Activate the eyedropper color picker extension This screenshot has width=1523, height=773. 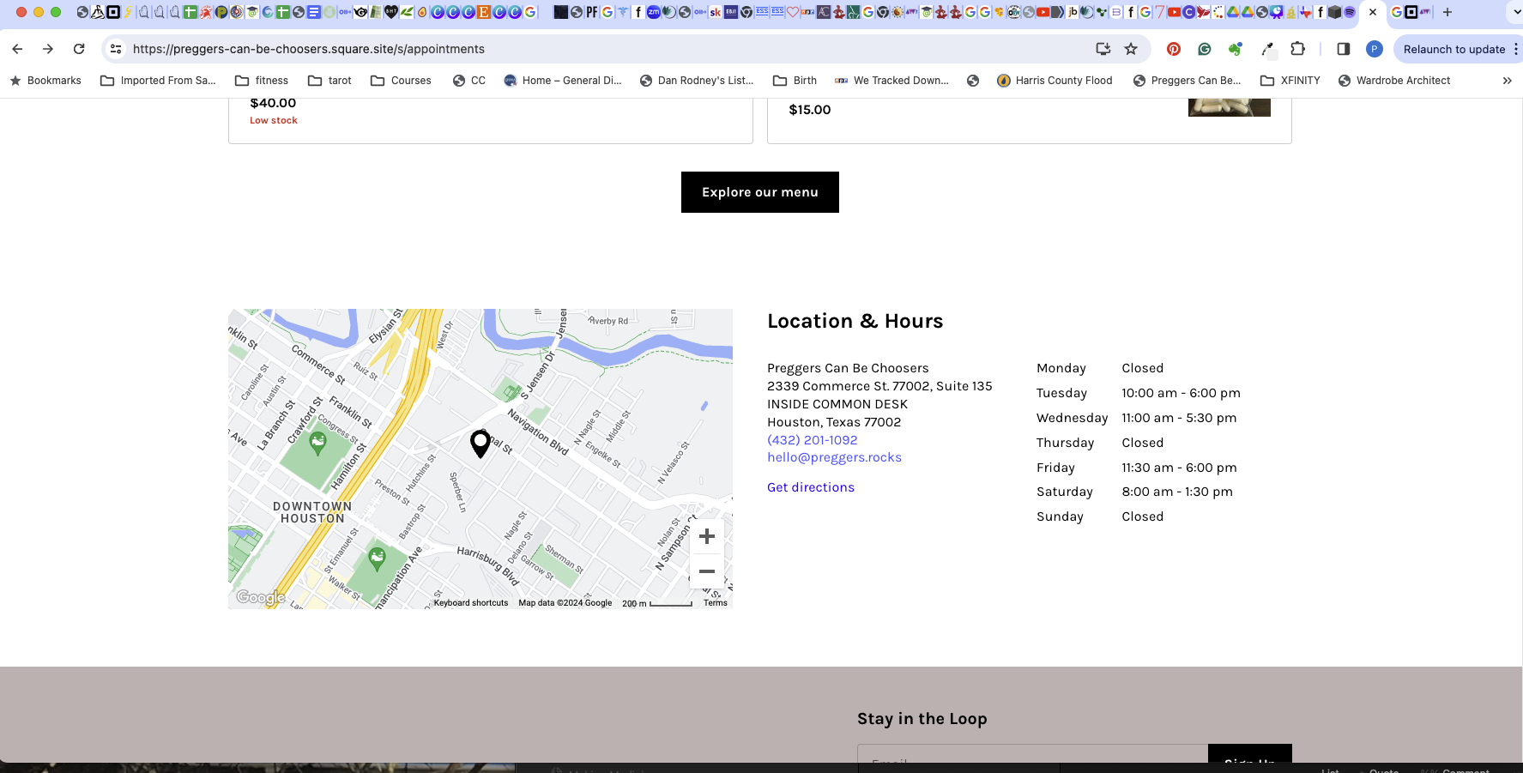(1267, 49)
